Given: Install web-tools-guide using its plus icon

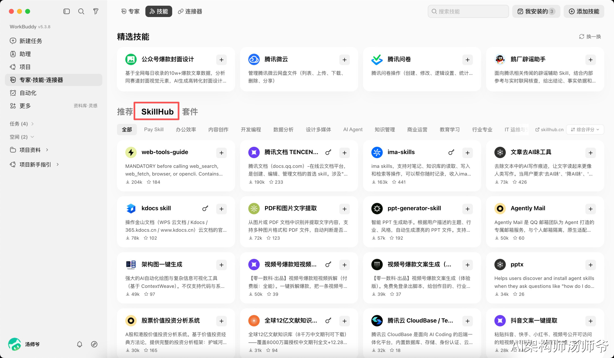Looking at the screenshot, I should (221, 153).
